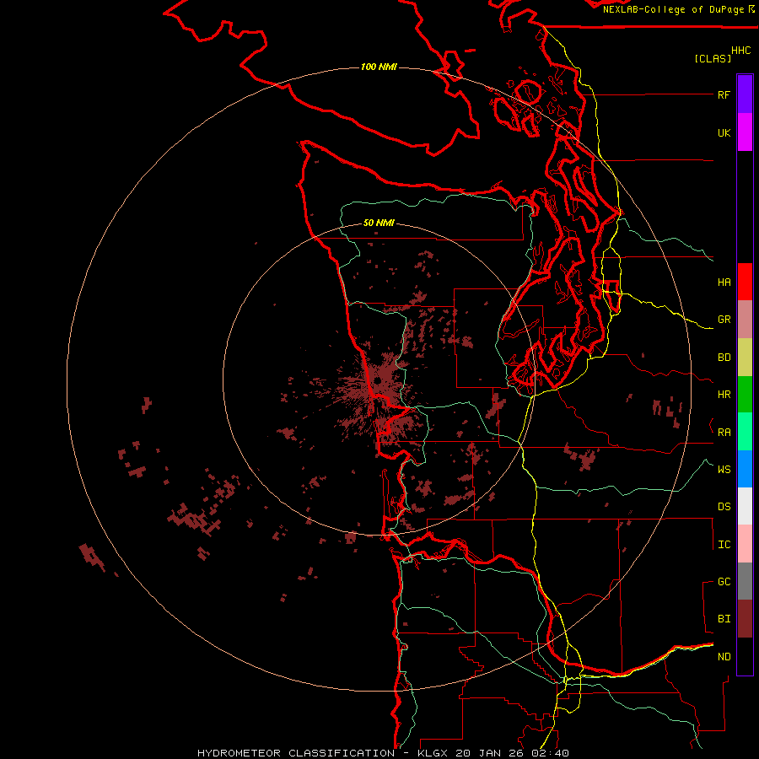Click the HA legend label
This screenshot has height=759, width=759.
724,283
